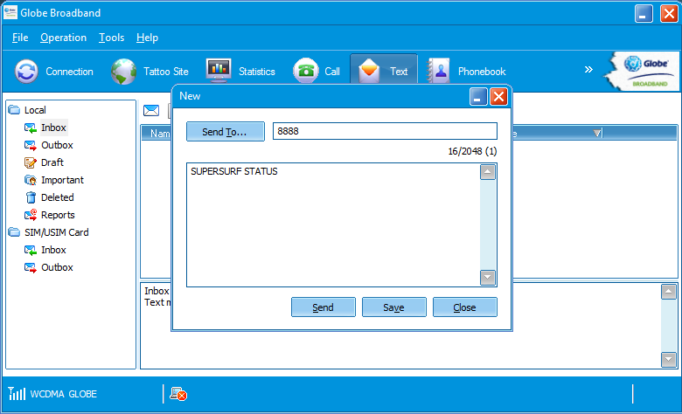
Task: Click the Send To... button
Action: [x=225, y=131]
